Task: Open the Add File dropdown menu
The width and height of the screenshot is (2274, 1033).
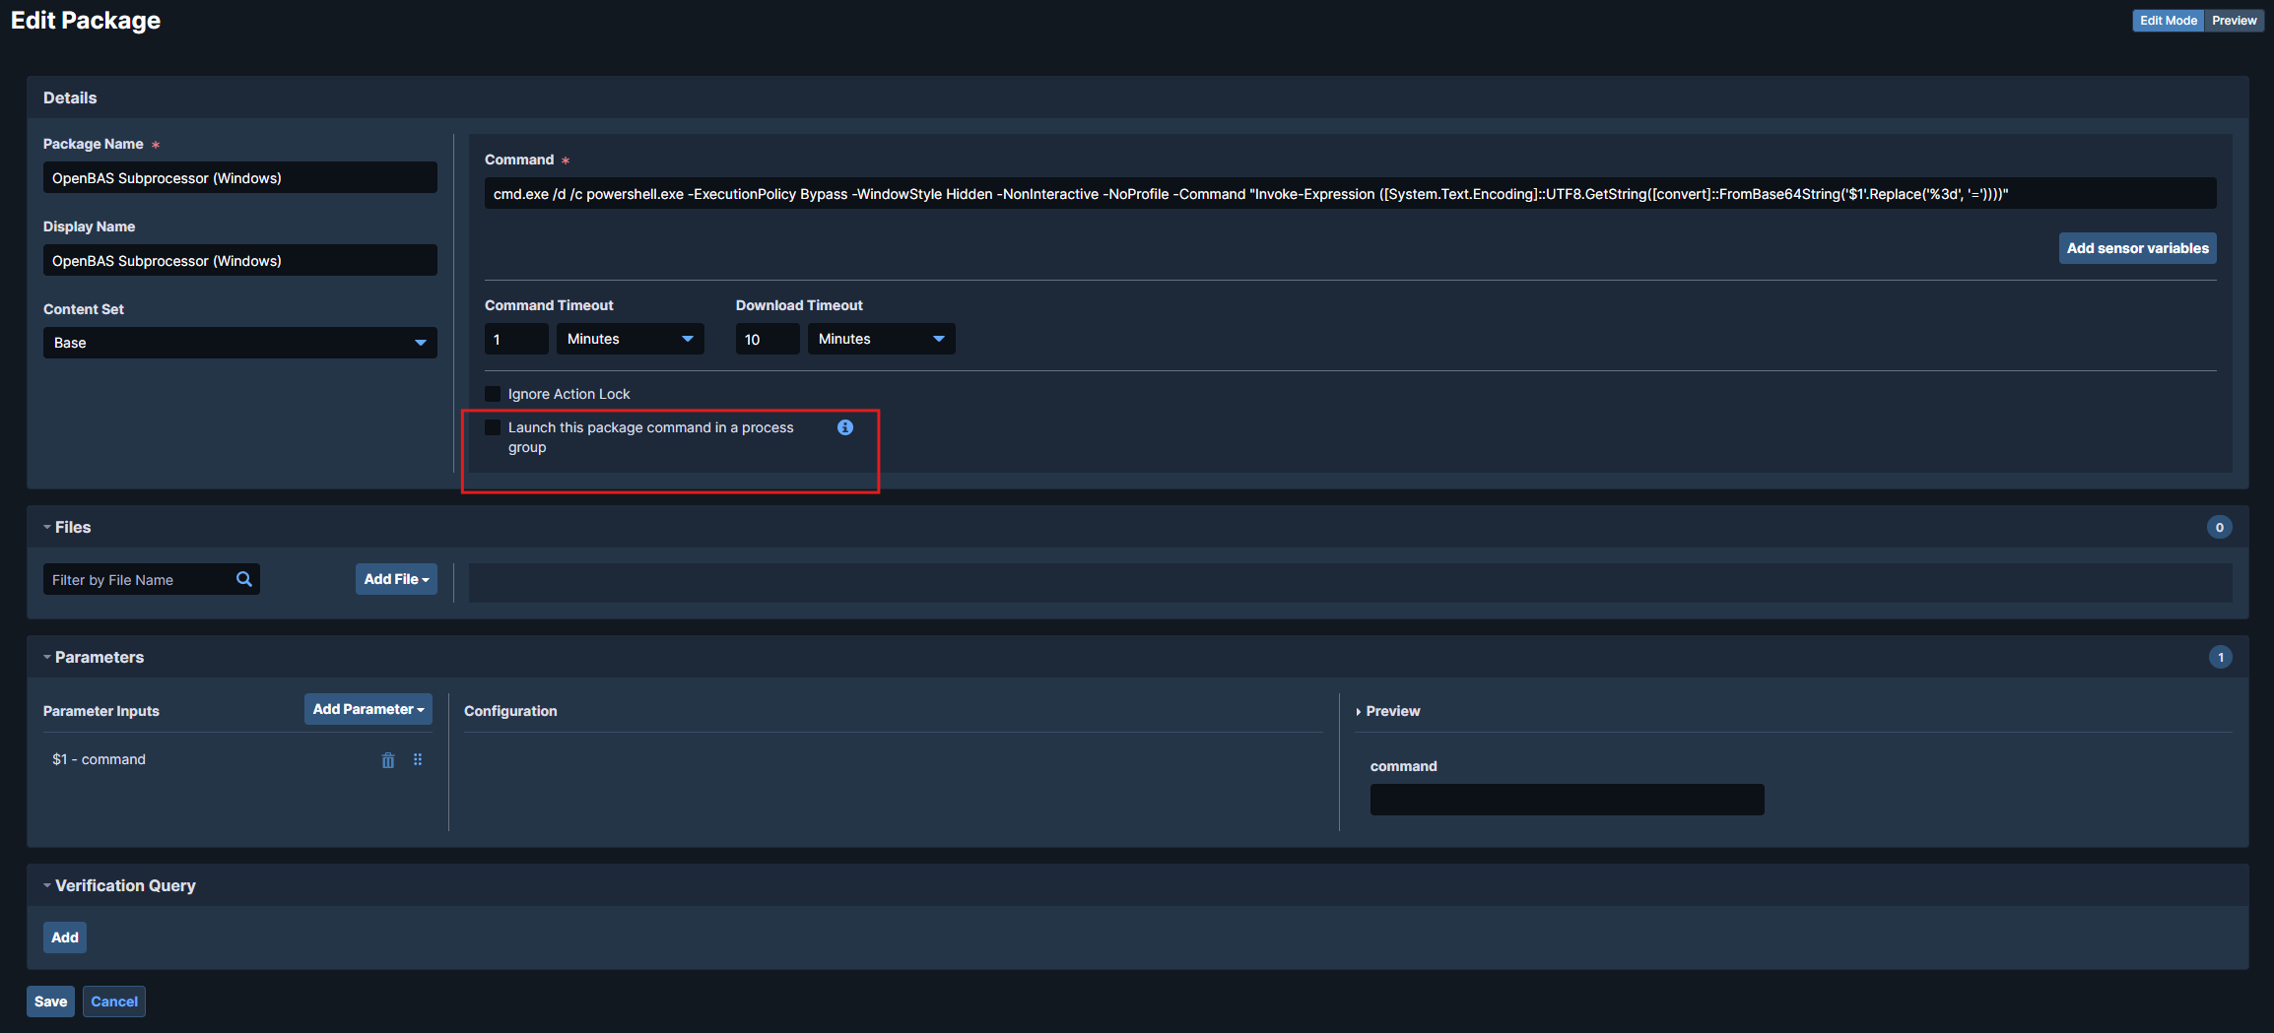Action: (396, 579)
